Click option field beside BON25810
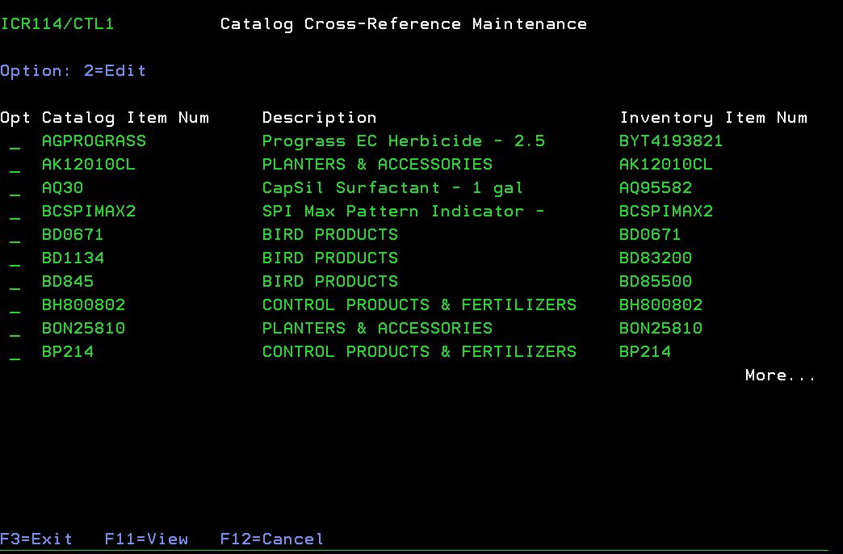 15,329
